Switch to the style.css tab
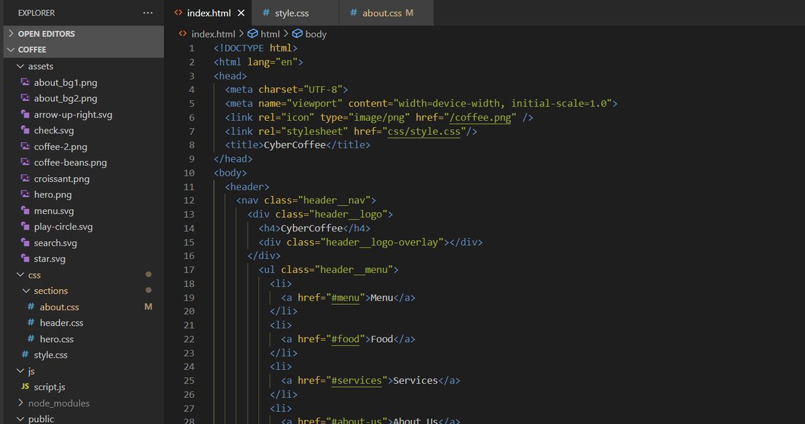Screen dimensions: 805x424 [295, 13]
